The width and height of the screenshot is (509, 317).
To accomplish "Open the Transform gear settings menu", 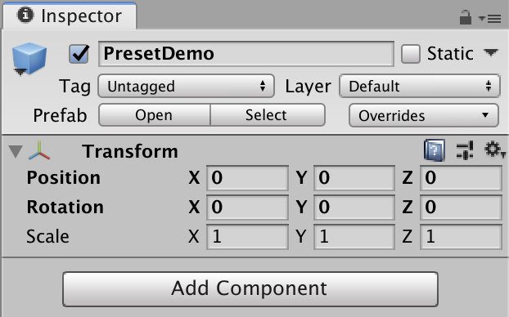I will point(495,150).
